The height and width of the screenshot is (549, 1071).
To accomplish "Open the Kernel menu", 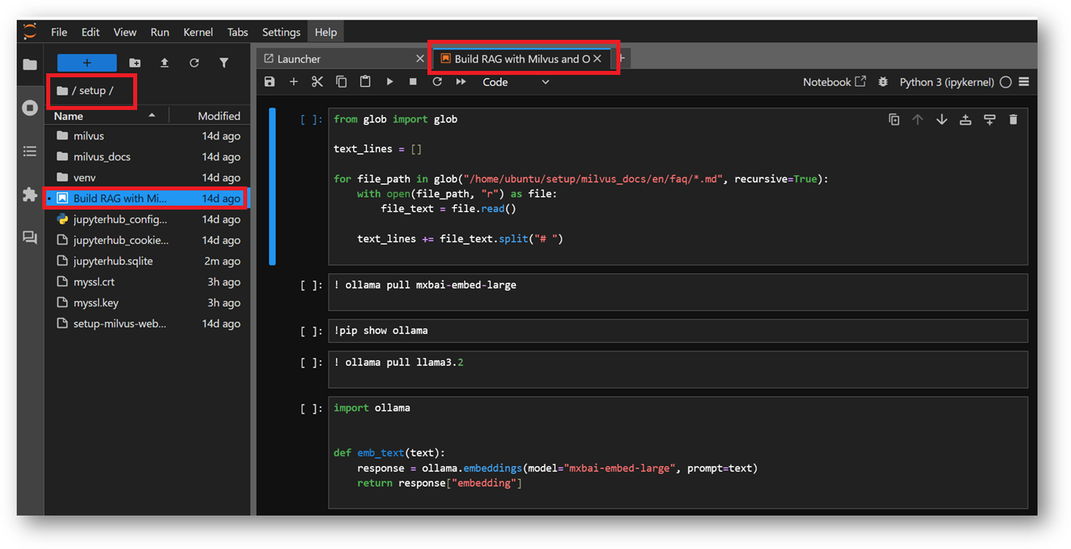I will point(198,33).
